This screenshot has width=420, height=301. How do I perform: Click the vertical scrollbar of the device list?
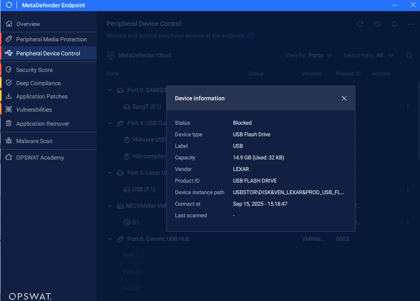pyautogui.click(x=418, y=120)
